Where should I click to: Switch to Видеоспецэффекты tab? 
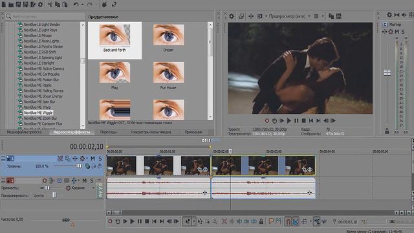click(x=72, y=132)
